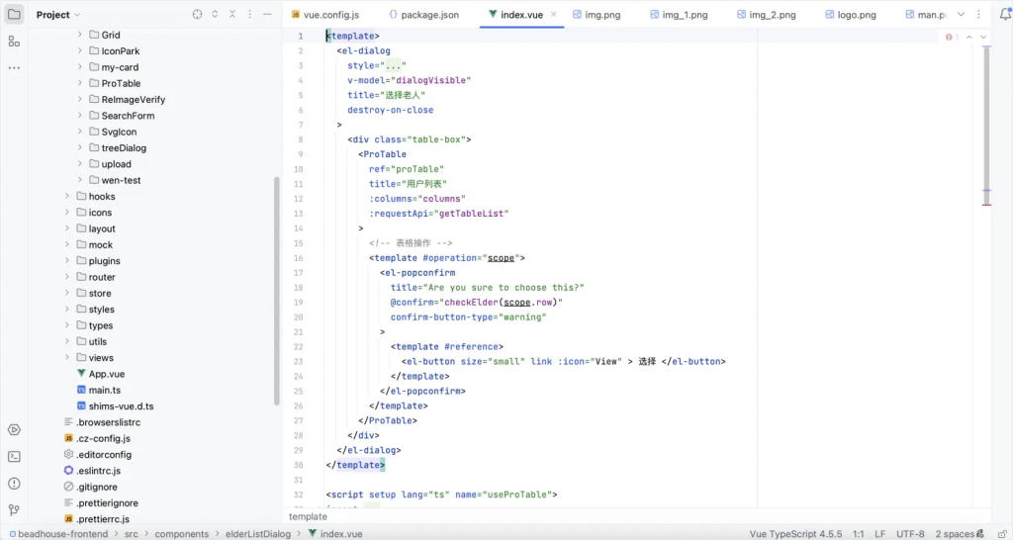1013x540 pixels.
Task: Expand the views folder in project tree
Action: point(67,358)
